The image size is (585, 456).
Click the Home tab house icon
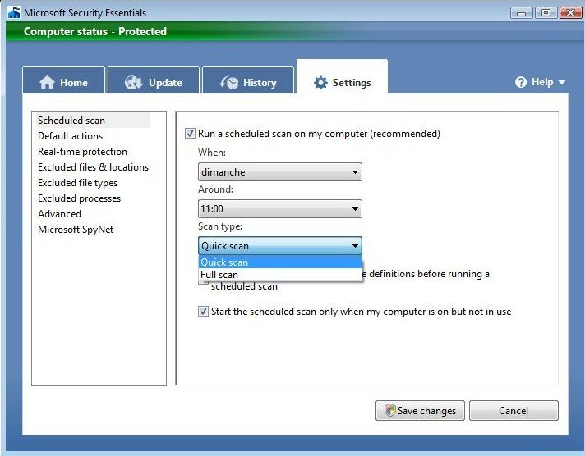pyautogui.click(x=47, y=82)
